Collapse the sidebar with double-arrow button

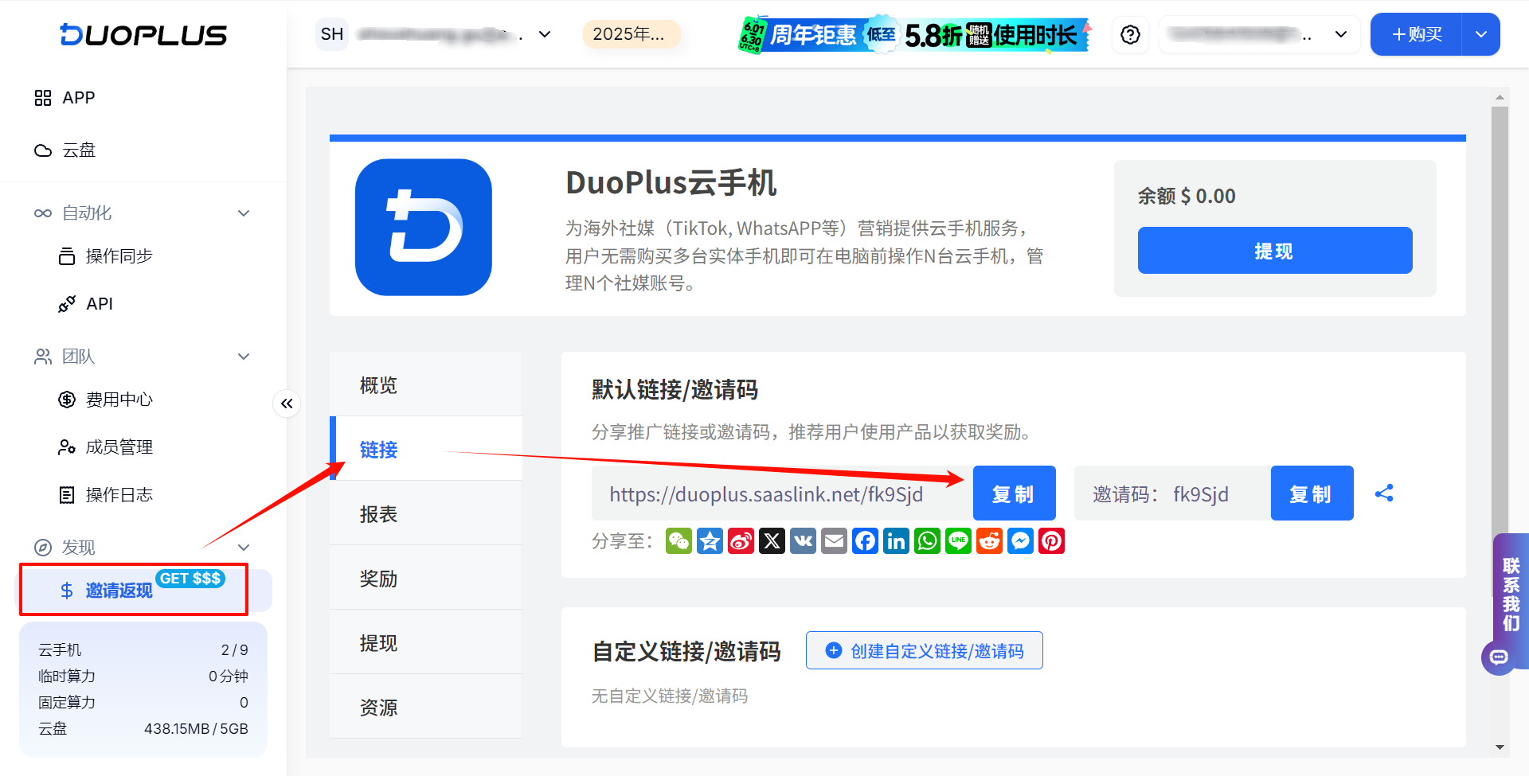click(287, 404)
